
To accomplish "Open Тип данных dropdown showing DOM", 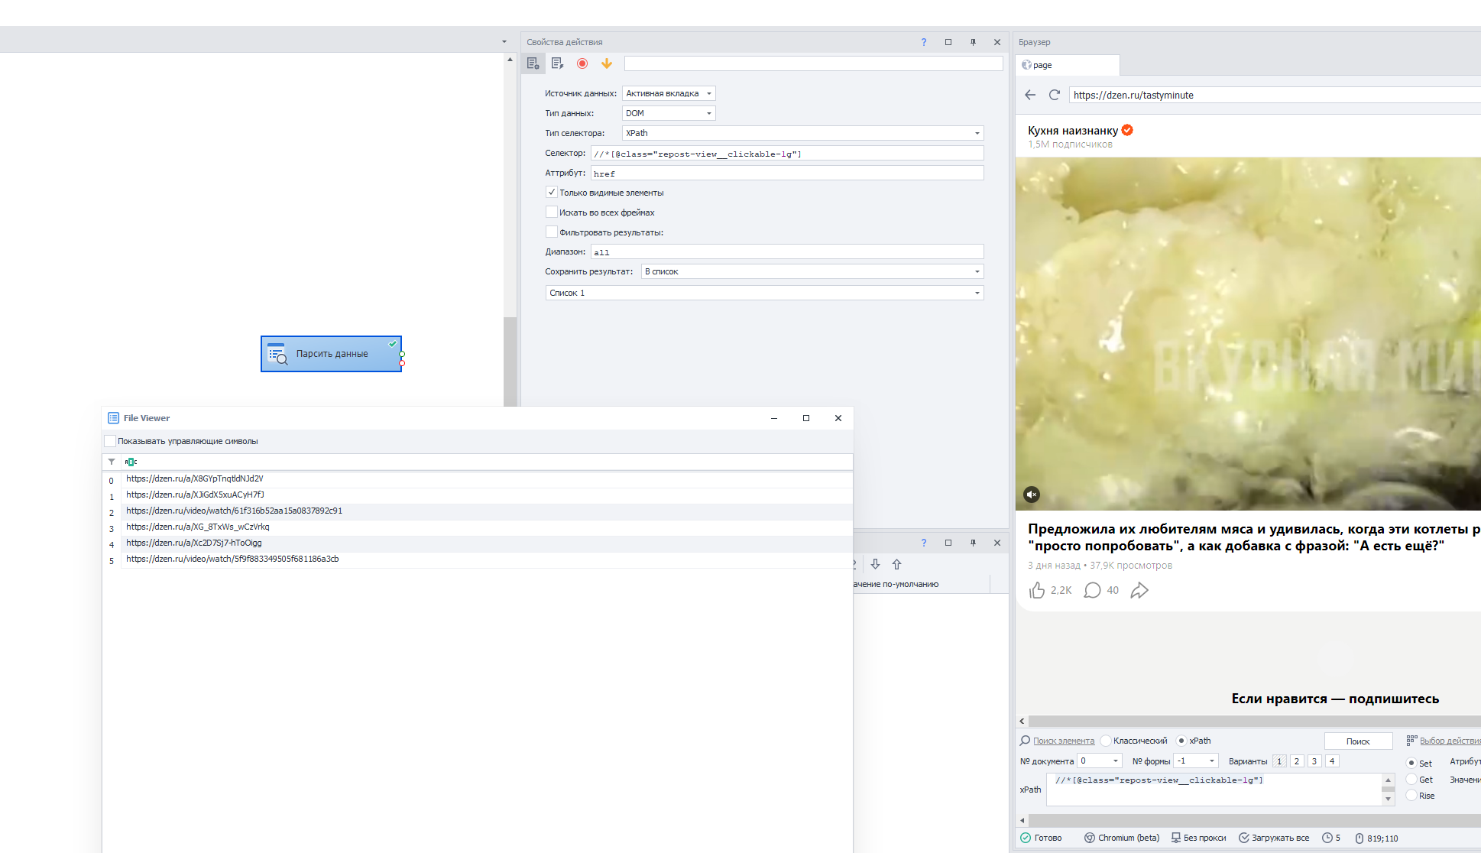I will [669, 113].
